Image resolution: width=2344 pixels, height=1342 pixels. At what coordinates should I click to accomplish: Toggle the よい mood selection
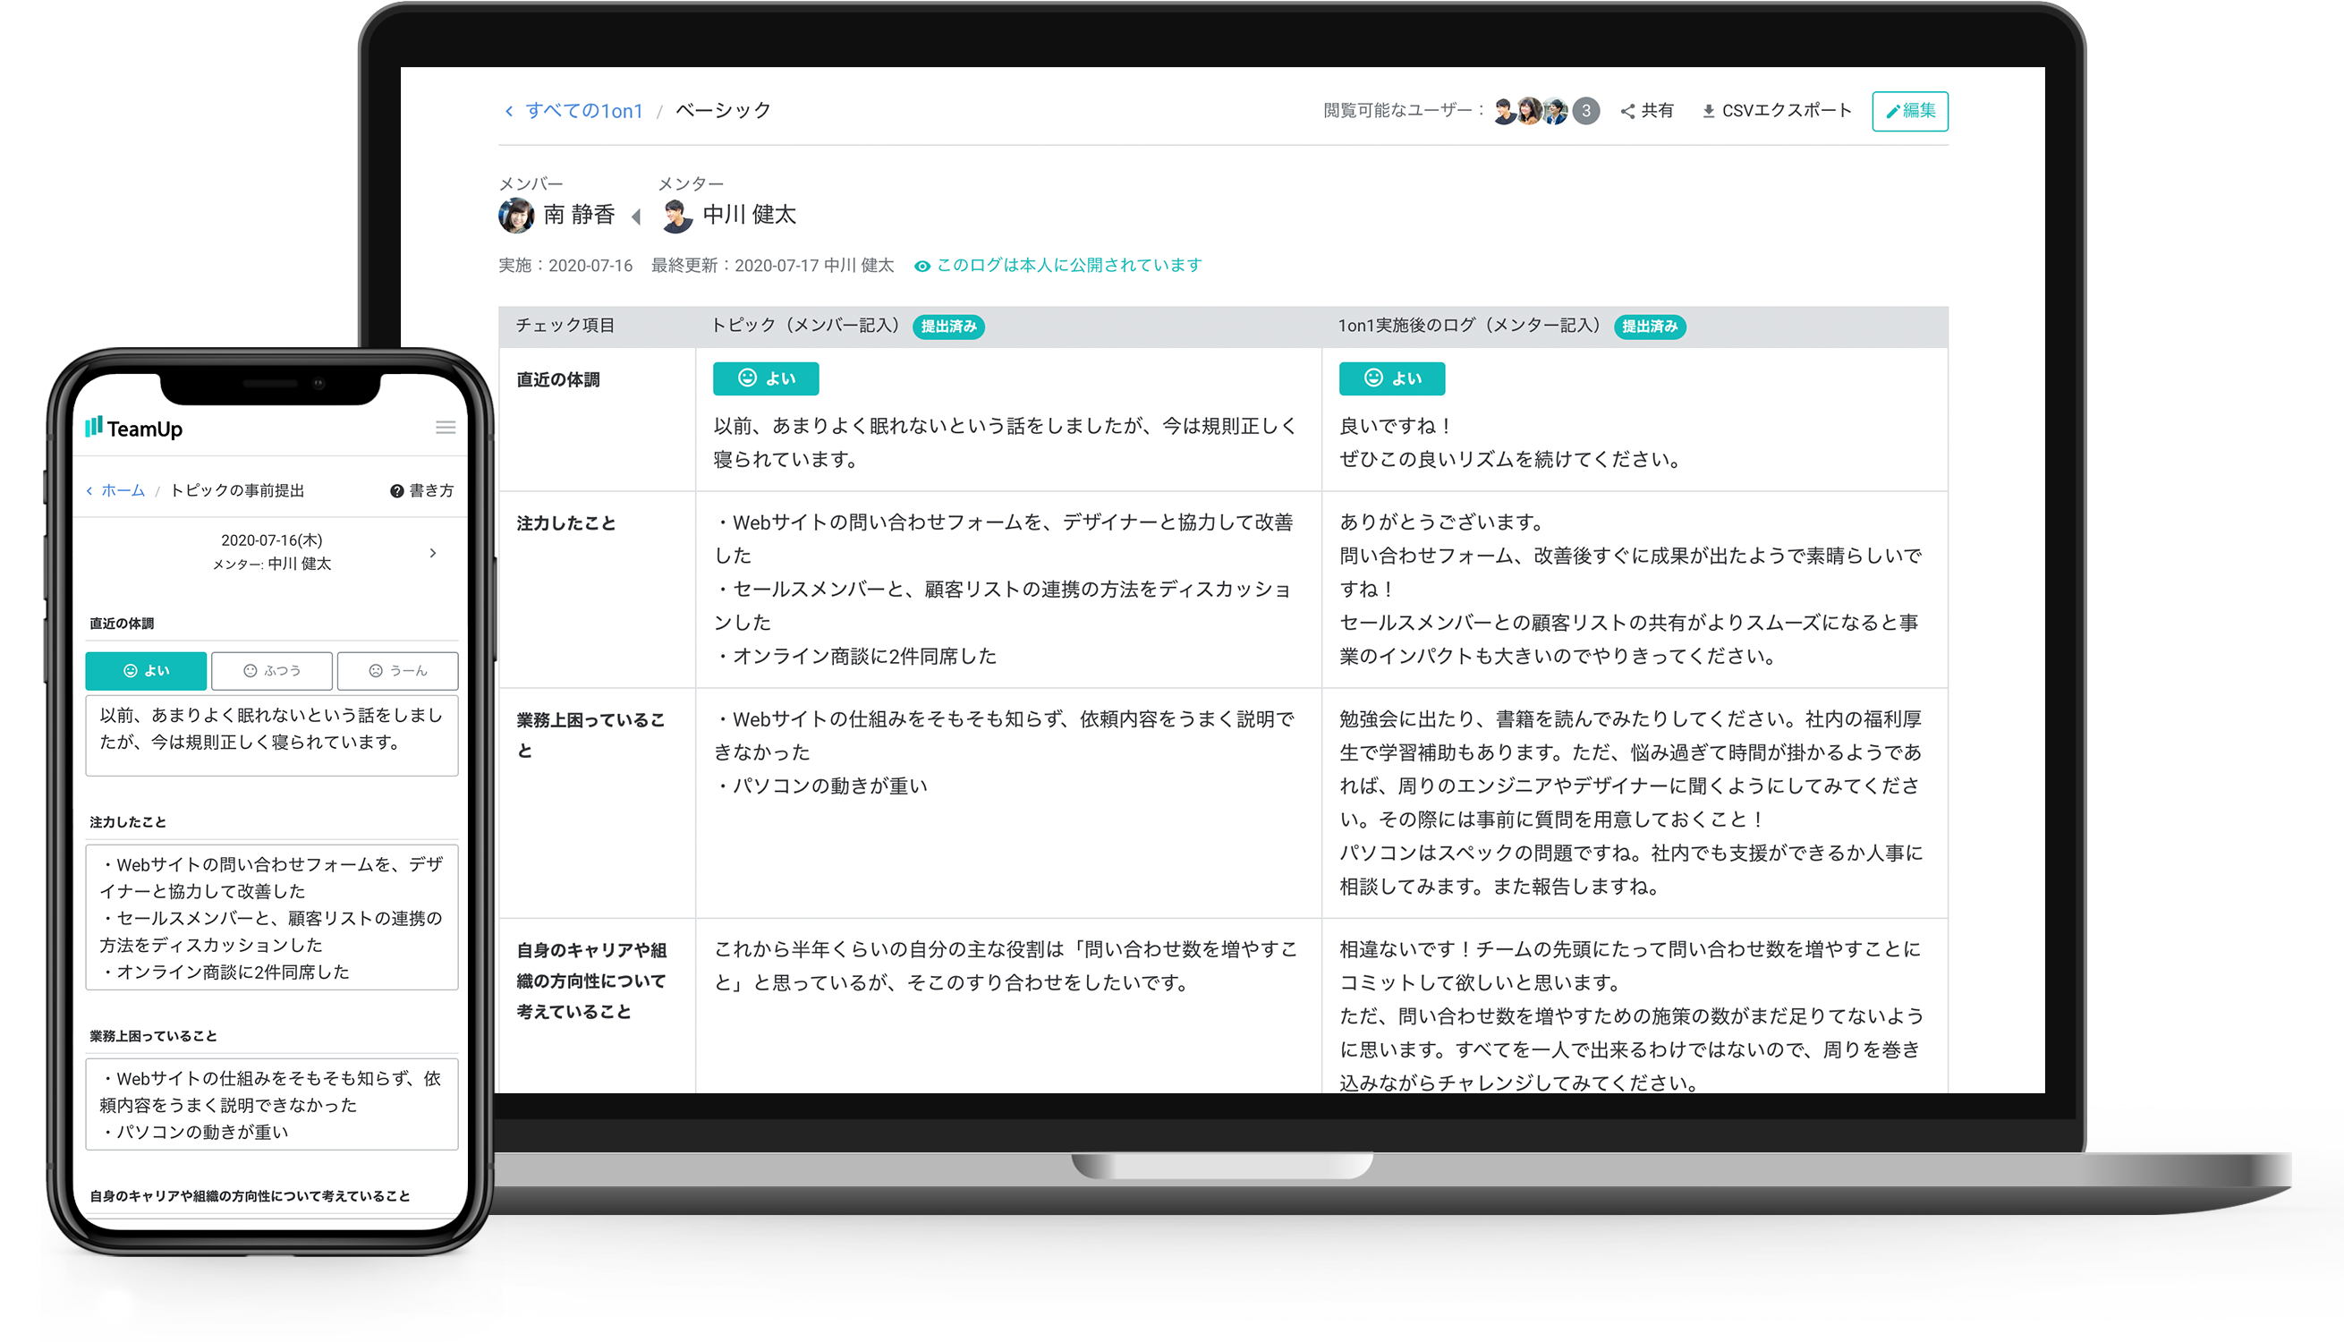[x=145, y=670]
